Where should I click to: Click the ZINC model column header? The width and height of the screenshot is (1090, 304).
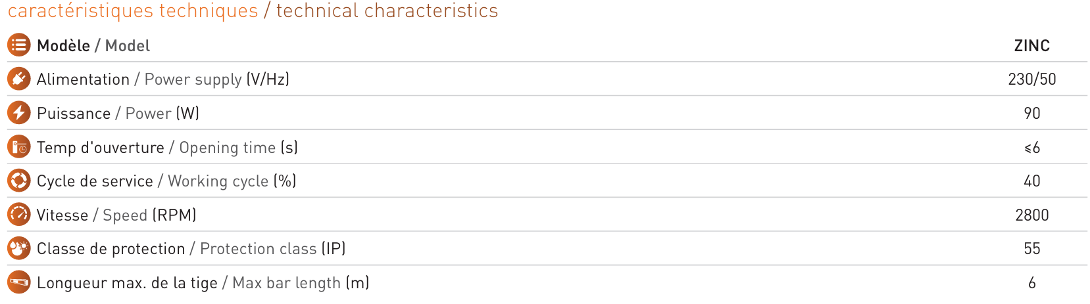click(1031, 46)
